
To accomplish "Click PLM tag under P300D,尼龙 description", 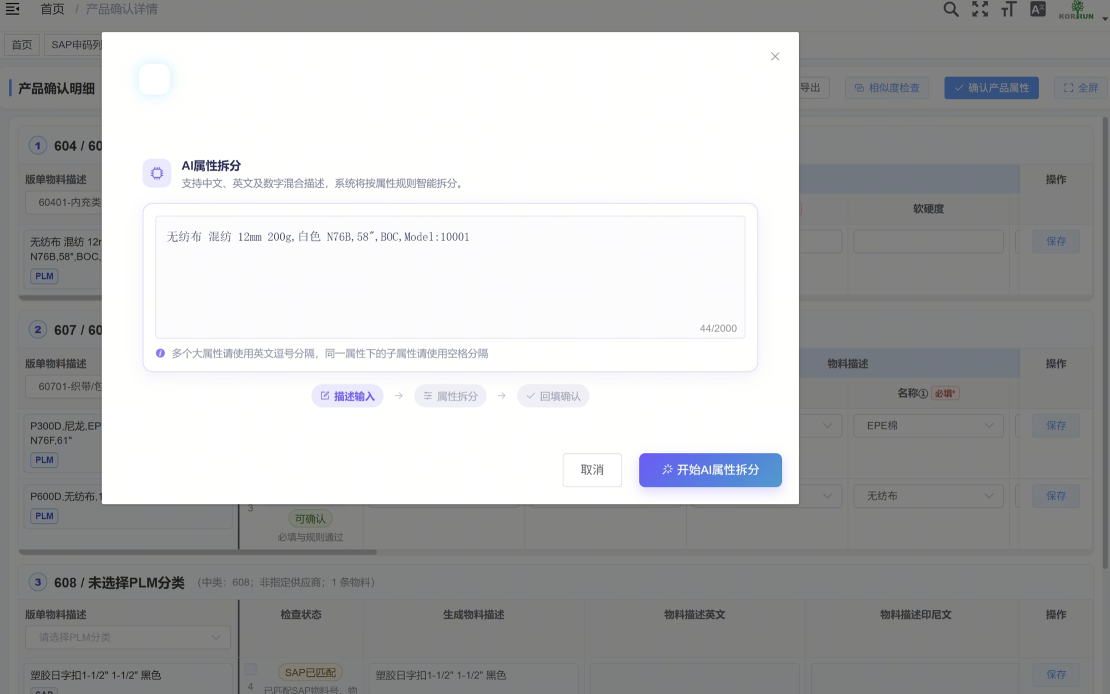I will (x=44, y=460).
